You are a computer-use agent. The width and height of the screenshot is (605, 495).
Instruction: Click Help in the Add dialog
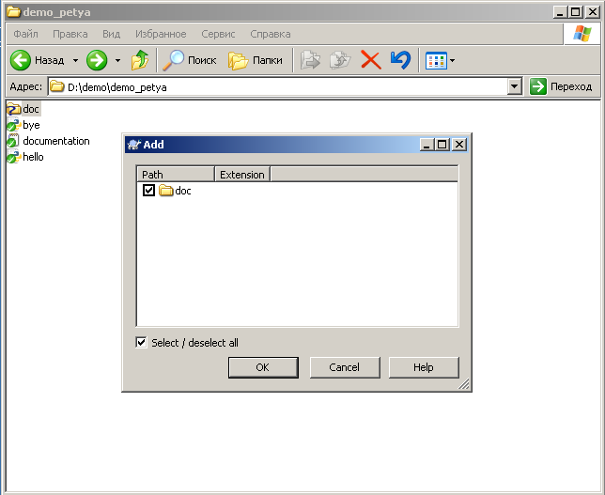coord(424,367)
